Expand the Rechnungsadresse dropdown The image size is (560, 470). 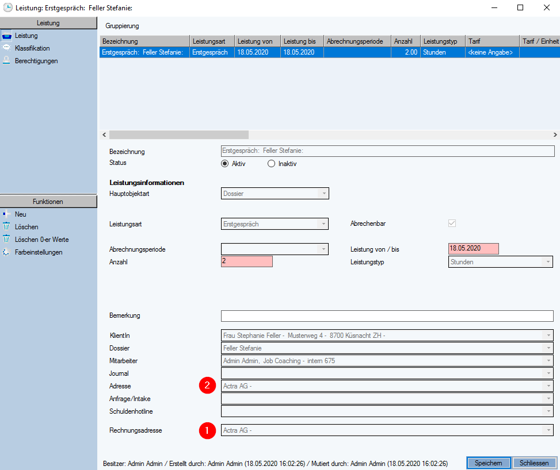pos(548,430)
